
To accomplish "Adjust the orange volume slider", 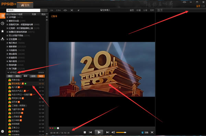I will click(x=121, y=133).
